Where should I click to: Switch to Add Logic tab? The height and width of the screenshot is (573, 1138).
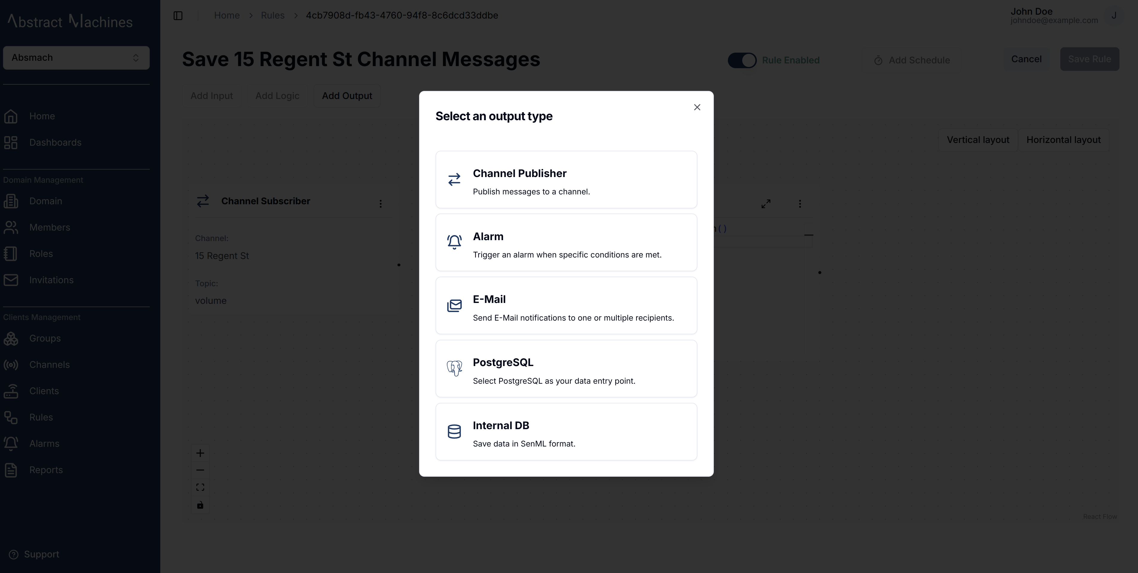pyautogui.click(x=277, y=96)
